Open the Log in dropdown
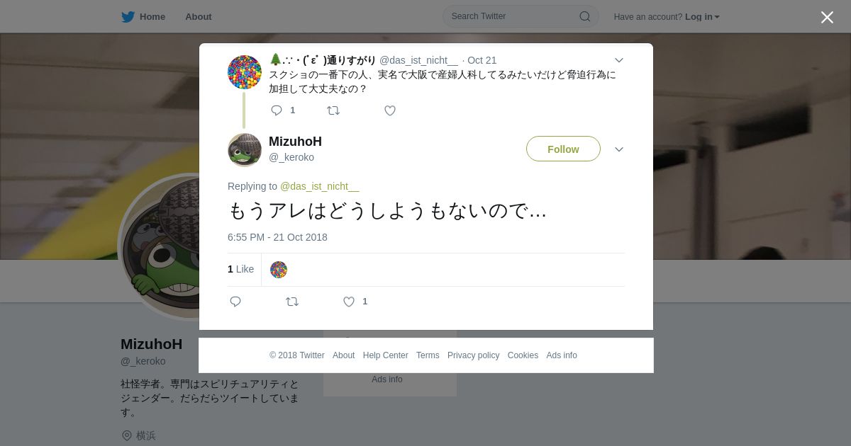 coord(702,17)
